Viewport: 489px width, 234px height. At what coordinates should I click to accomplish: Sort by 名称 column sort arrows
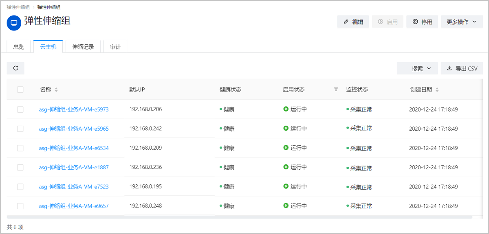click(x=56, y=90)
